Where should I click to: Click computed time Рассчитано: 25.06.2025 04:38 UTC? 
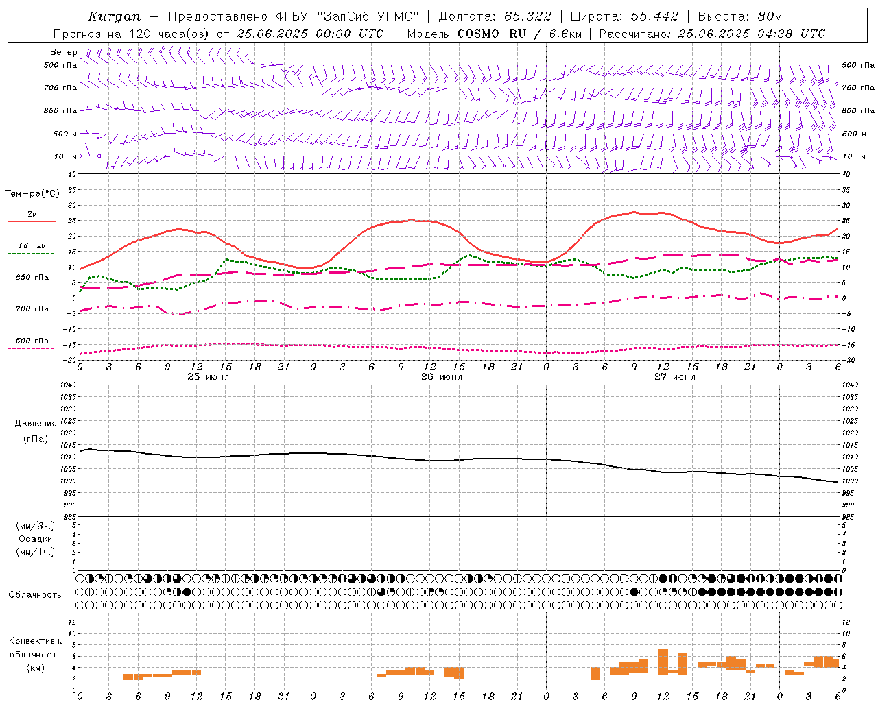point(712,34)
